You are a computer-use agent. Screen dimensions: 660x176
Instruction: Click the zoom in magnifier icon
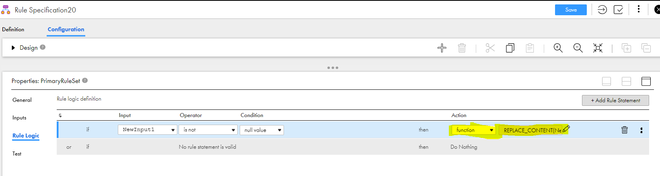[558, 48]
